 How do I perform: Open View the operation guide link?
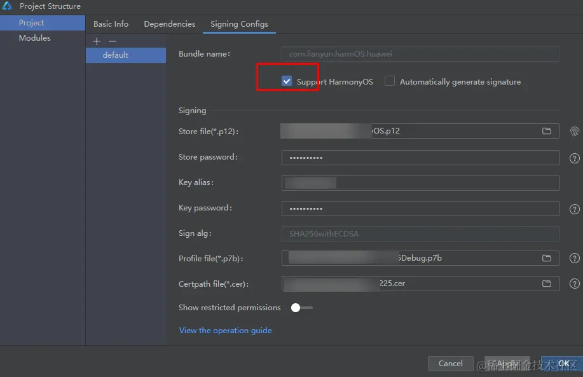[x=225, y=330]
